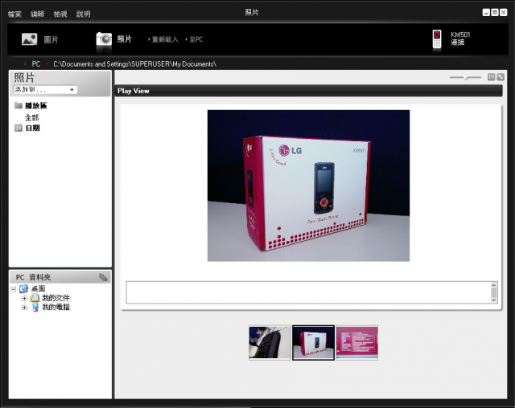Click the 桌面 desktop icon
The width and height of the screenshot is (515, 408).
click(23, 288)
